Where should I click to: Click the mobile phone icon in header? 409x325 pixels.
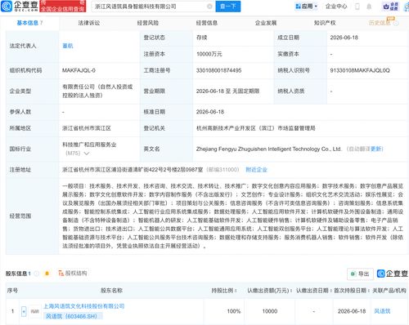point(357,7)
